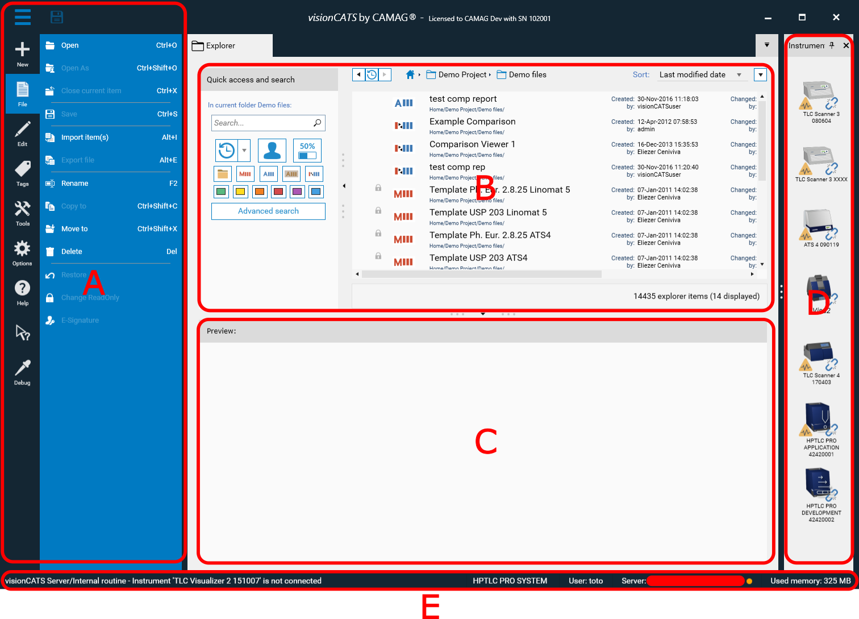Click the search magnifier icon

[x=317, y=123]
